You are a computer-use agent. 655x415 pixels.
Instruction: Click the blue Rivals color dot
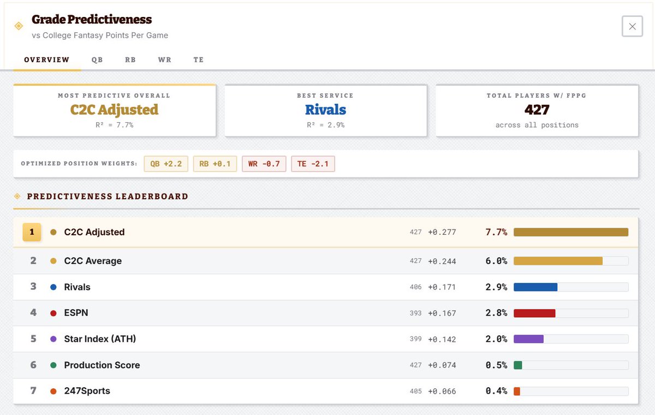(53, 287)
